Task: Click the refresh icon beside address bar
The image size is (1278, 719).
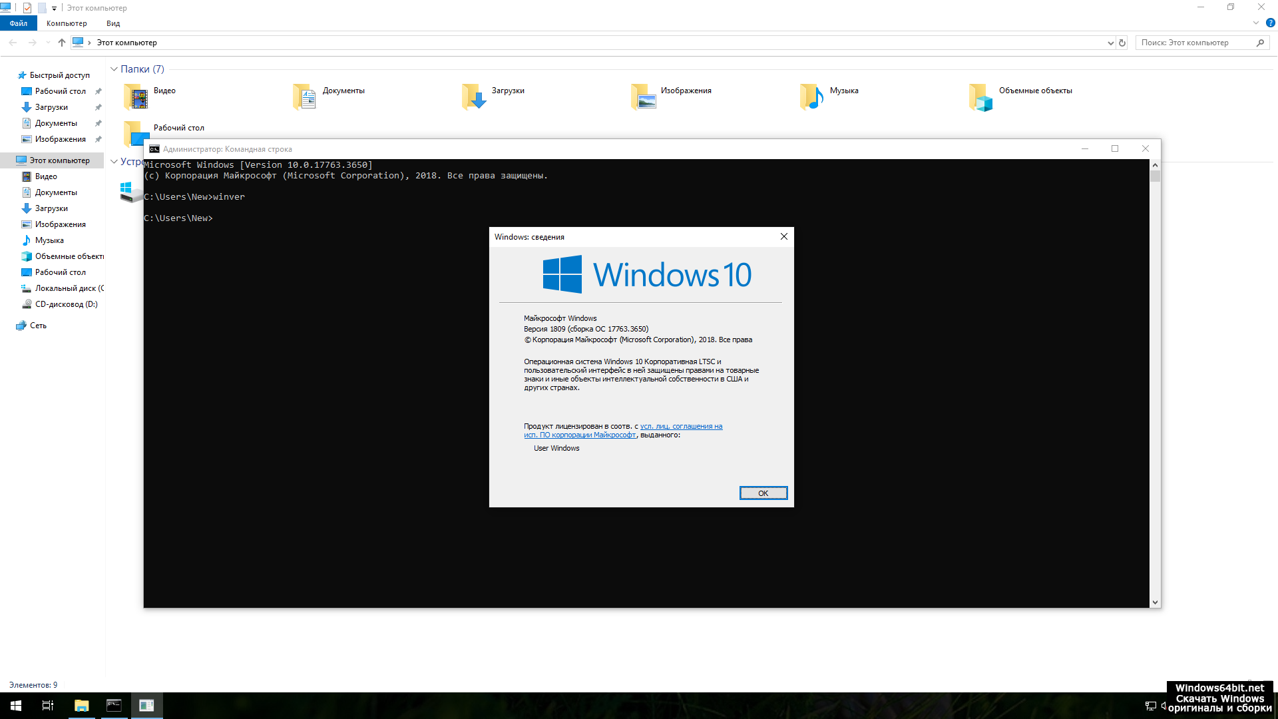Action: coord(1122,43)
